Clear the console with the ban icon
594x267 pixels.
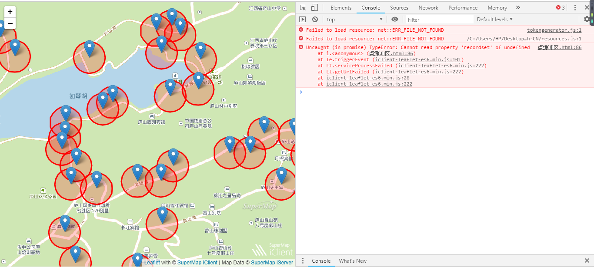click(315, 19)
